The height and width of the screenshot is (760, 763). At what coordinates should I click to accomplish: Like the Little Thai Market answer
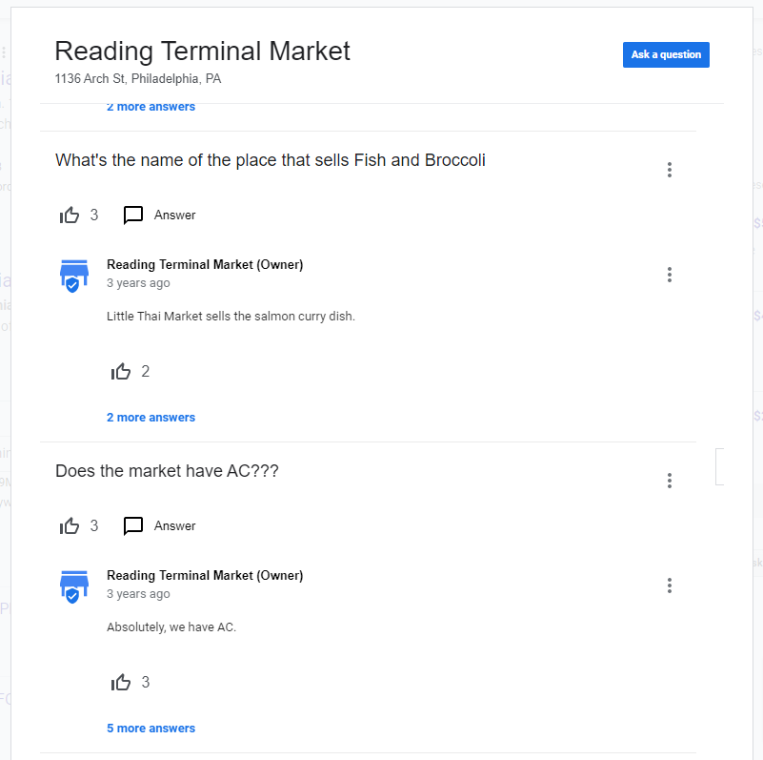click(121, 372)
